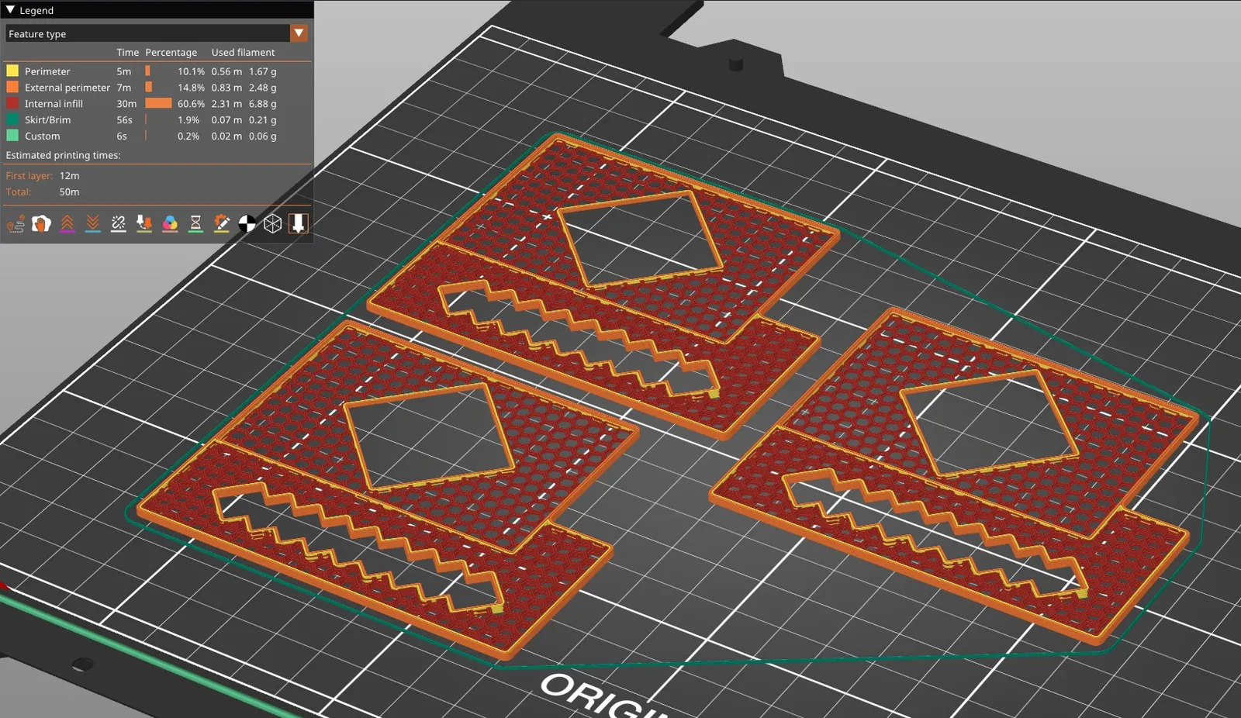Click the 'Time' column header
The height and width of the screenshot is (718, 1241).
tap(128, 53)
